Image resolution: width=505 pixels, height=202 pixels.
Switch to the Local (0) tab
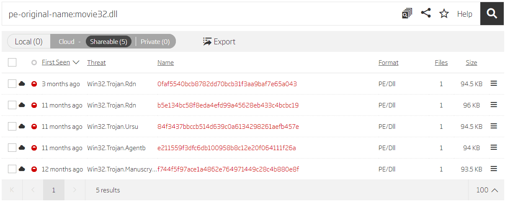coord(28,41)
